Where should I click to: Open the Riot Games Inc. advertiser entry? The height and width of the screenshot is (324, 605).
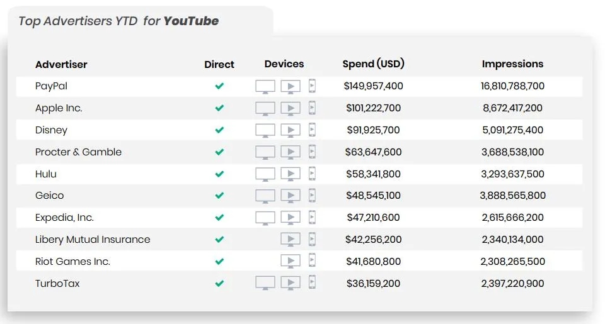click(72, 262)
